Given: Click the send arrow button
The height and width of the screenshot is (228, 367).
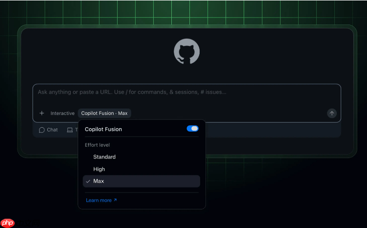Looking at the screenshot, I should coord(332,114).
